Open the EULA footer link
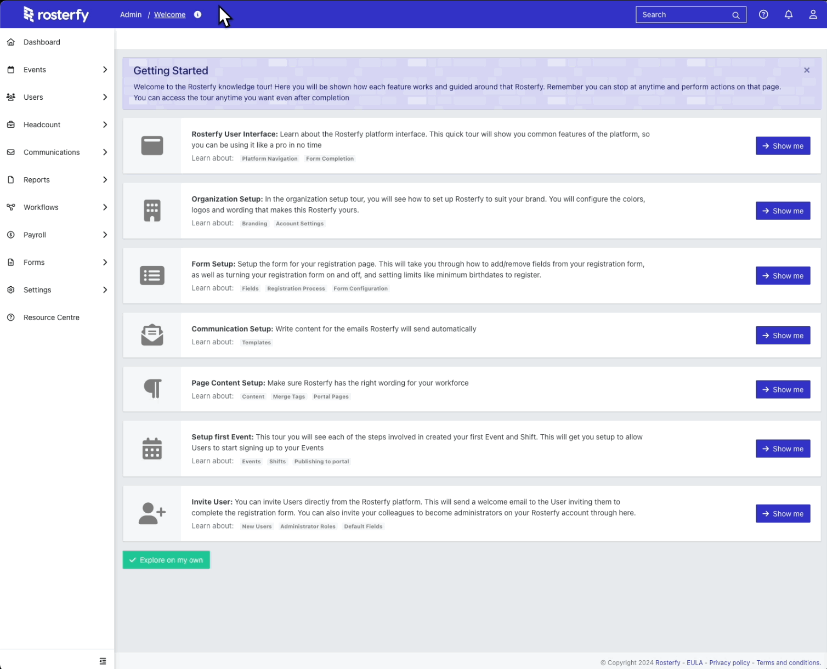 pos(695,662)
